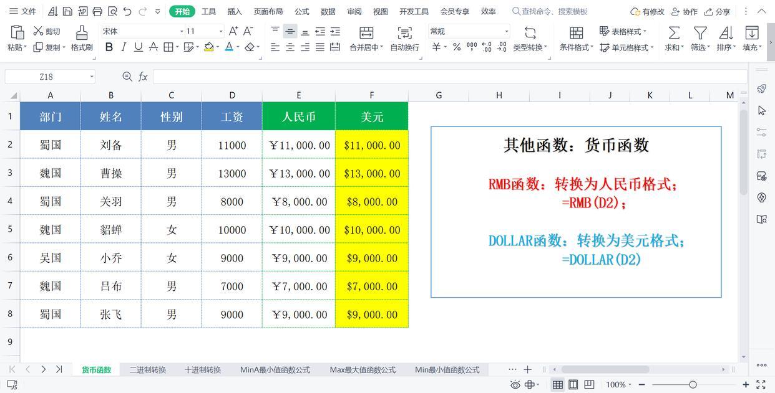
Task: Click into the formula bar input
Action: (449, 76)
